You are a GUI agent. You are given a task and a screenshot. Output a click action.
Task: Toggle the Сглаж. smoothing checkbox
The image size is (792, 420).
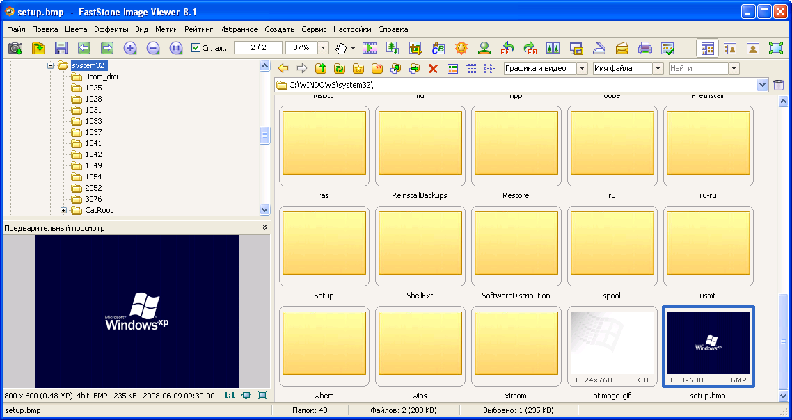pyautogui.click(x=196, y=48)
